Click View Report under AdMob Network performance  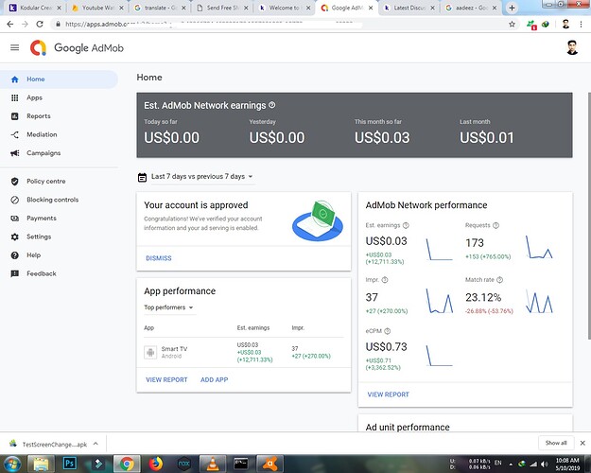(x=389, y=394)
